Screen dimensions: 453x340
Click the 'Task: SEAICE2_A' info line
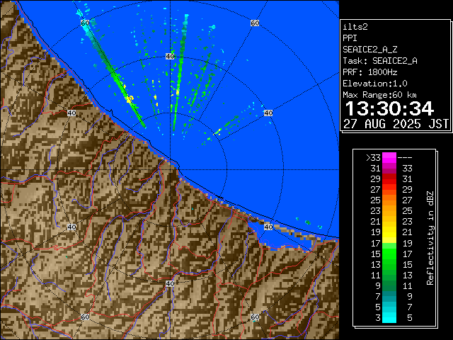click(x=379, y=60)
